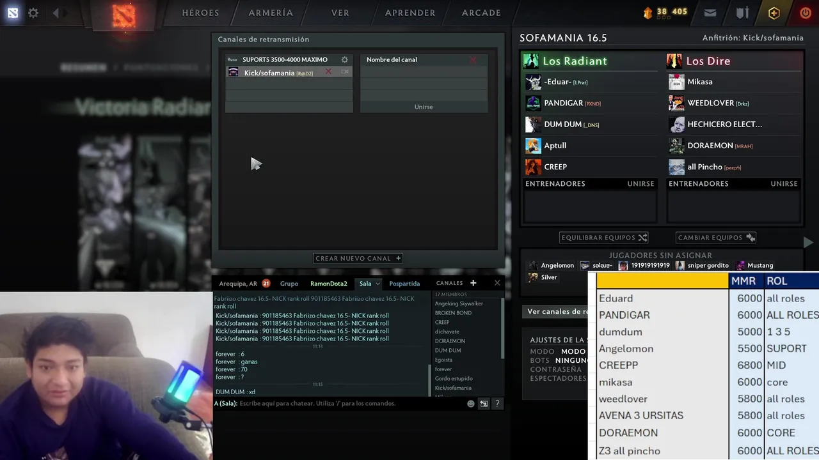Viewport: 819px width, 460px height.
Task: Select Mustang in unassigned players
Action: point(755,265)
